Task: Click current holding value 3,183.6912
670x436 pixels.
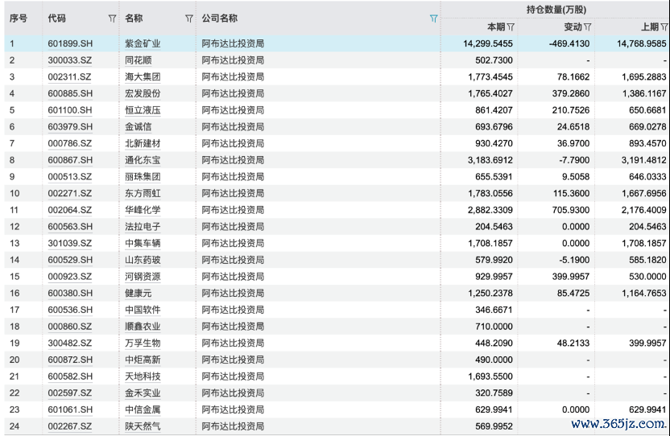Action: point(490,160)
